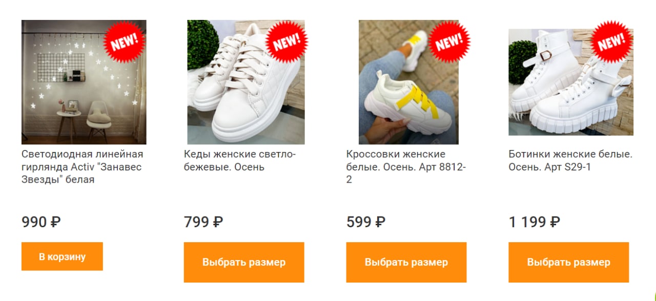Add the garland to cart with В корзину
The width and height of the screenshot is (656, 301).
click(x=62, y=256)
